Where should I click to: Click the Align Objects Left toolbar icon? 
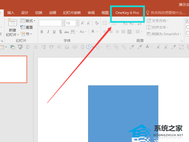click(x=28, y=47)
